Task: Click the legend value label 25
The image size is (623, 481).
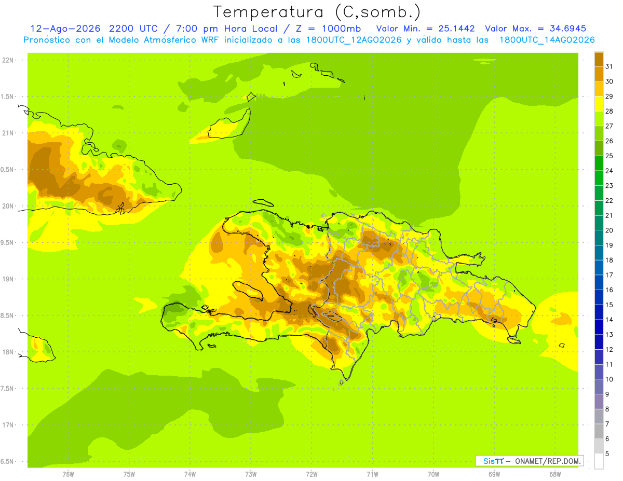Action: click(x=610, y=156)
